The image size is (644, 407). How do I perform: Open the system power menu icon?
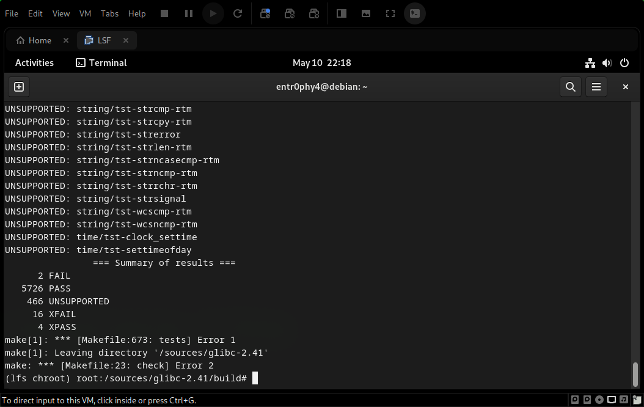click(624, 63)
